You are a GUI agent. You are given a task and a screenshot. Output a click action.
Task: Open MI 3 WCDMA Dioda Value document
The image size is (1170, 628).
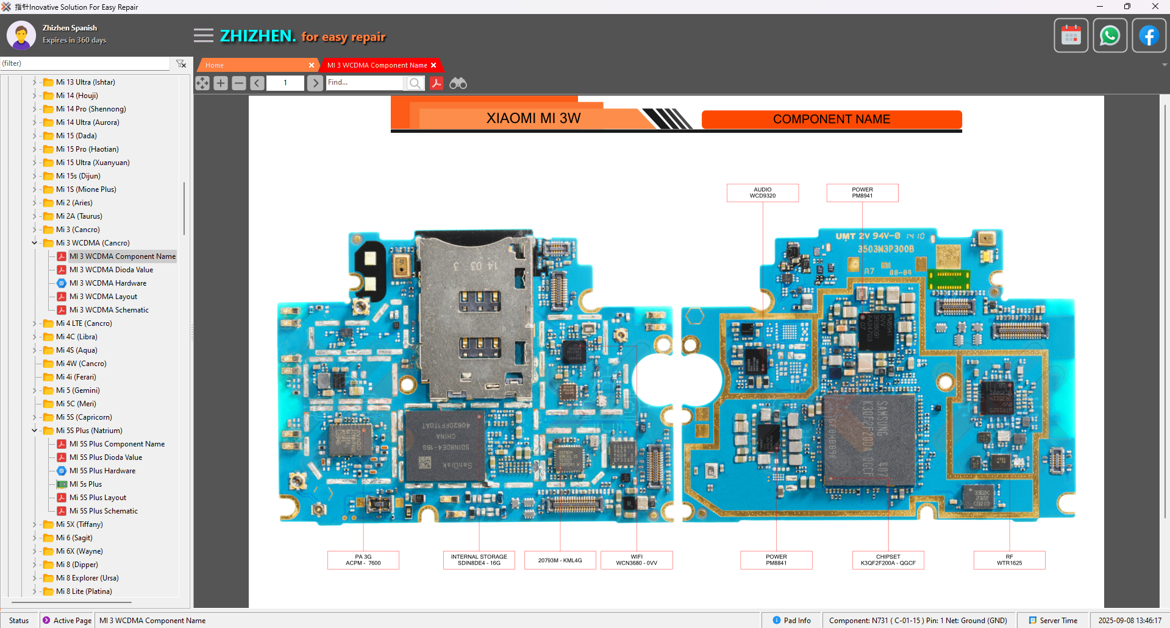coord(111,270)
